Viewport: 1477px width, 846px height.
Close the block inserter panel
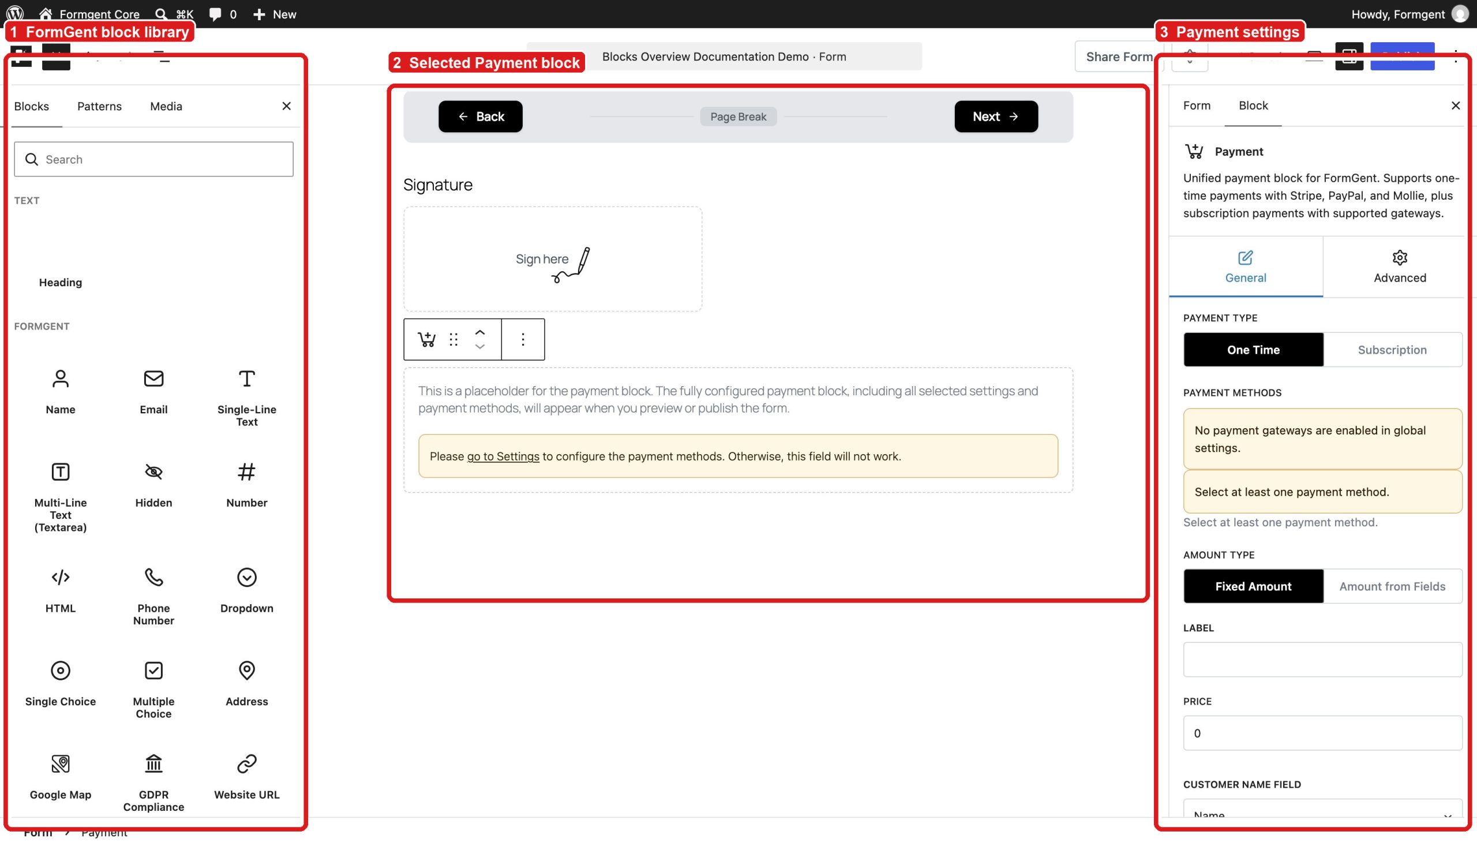pos(286,106)
